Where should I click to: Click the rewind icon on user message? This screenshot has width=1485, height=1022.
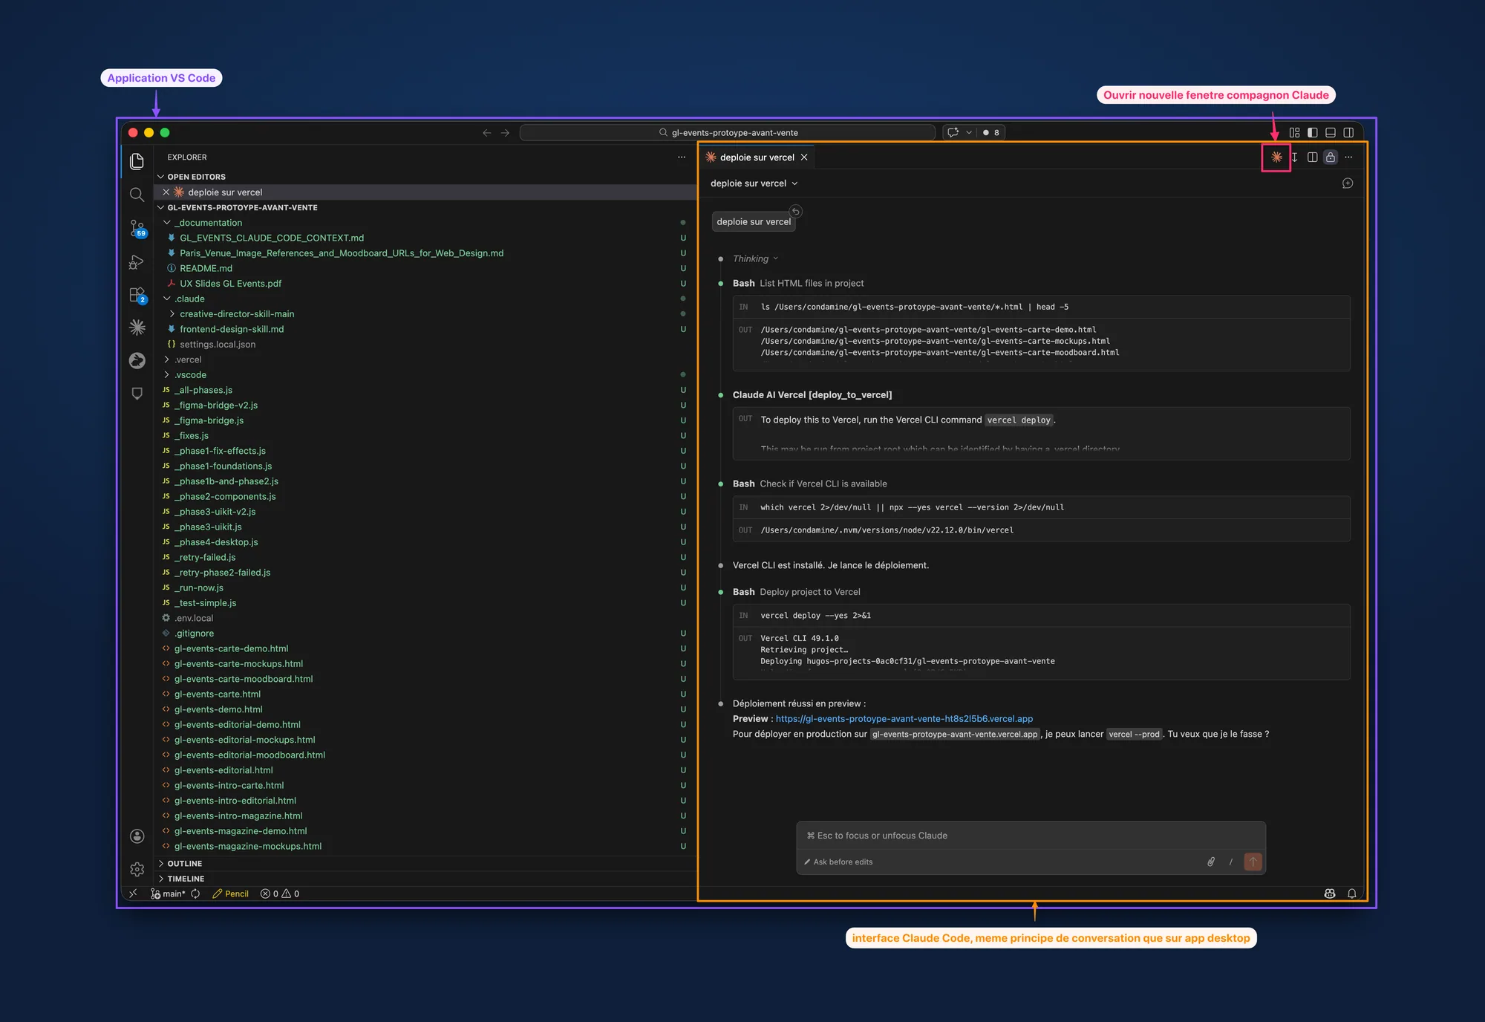[795, 211]
